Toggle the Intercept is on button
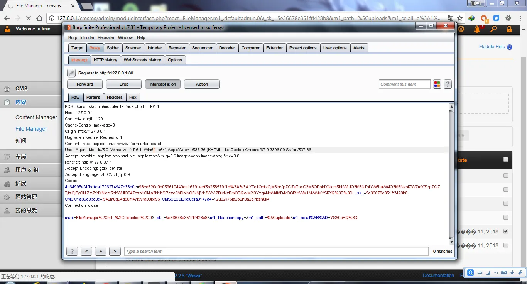Screen dimensions: 527x284 coord(162,84)
